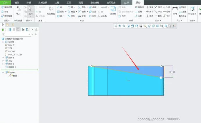Expand the 操作 group dropdown
The height and width of the screenshot is (123, 201).
point(29,21)
